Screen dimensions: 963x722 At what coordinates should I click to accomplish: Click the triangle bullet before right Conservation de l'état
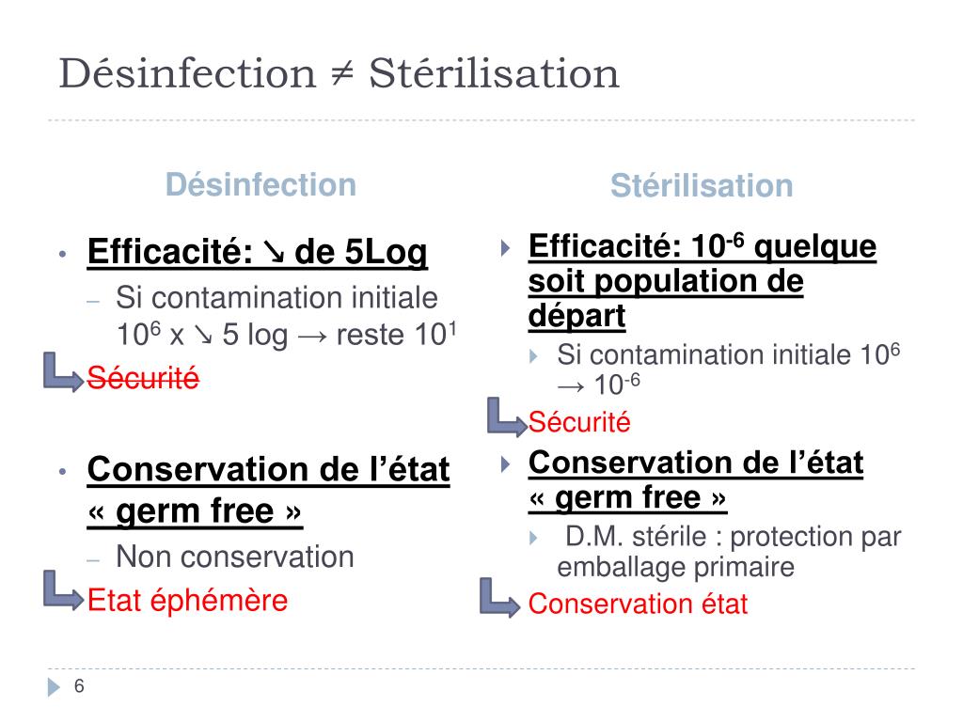pyautogui.click(x=505, y=464)
